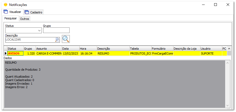Sort by the Grupo column header
This screenshot has width=236, height=112.
click(x=29, y=49)
